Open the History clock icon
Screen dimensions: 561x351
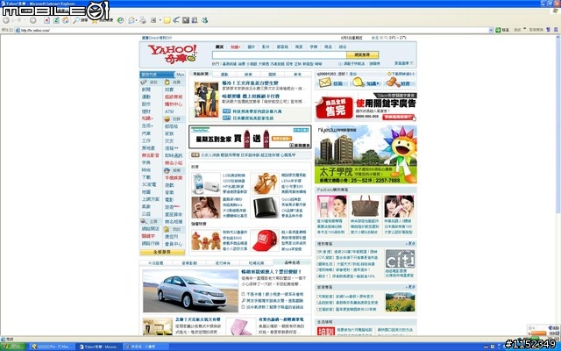point(121,20)
